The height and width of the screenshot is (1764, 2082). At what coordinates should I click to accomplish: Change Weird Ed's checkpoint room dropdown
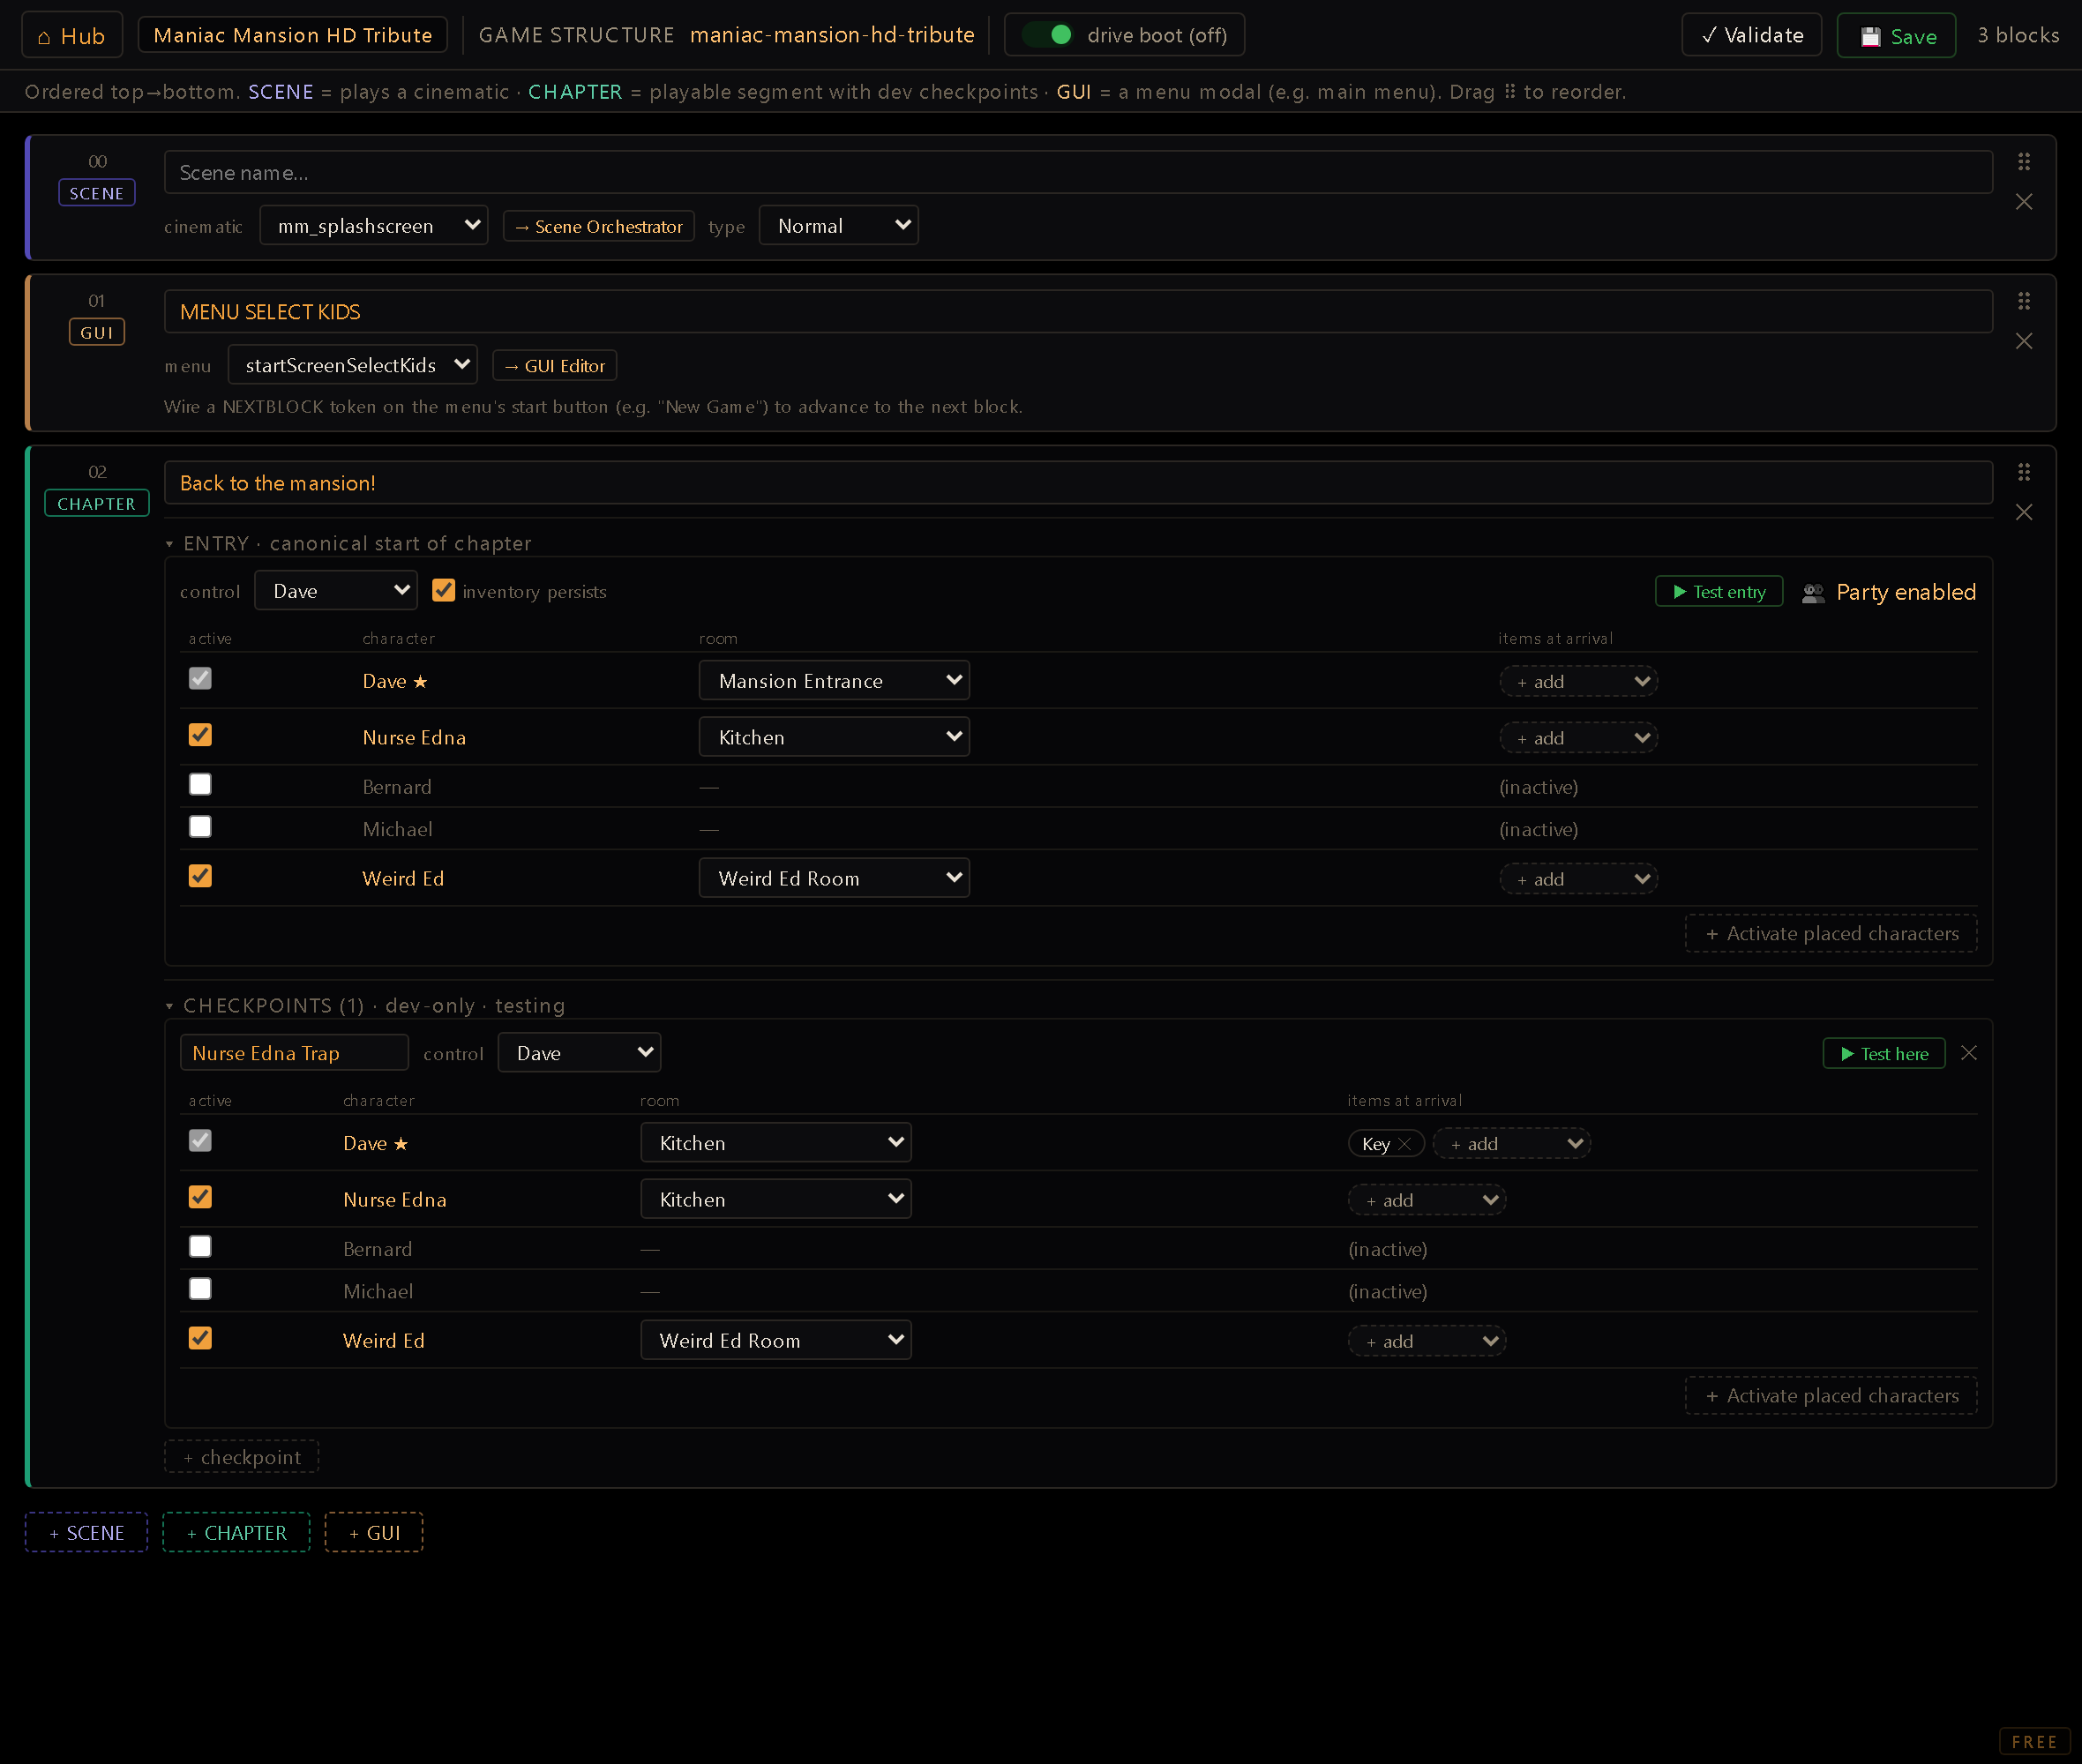776,1340
